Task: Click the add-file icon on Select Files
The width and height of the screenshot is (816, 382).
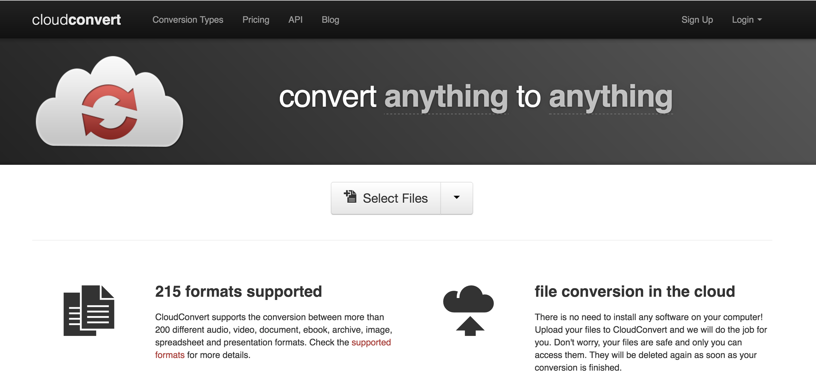Action: tap(350, 196)
